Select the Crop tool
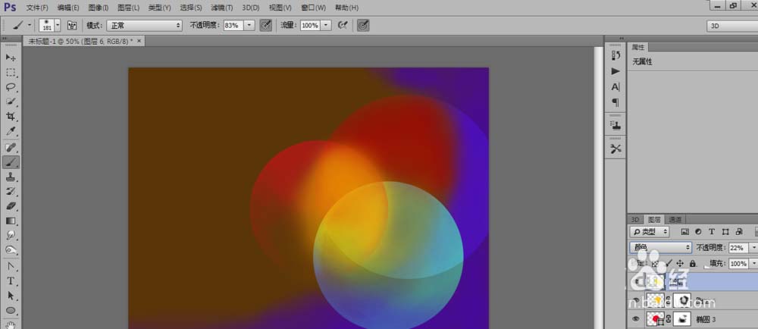Image resolution: width=758 pixels, height=329 pixels. [11, 117]
